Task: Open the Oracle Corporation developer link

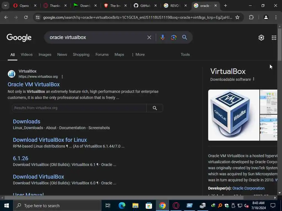Action: tap(248, 188)
